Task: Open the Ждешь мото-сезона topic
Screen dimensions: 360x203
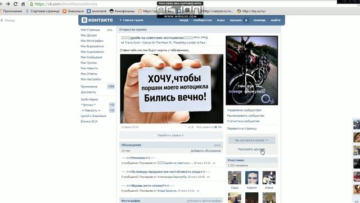Action: (x=148, y=186)
